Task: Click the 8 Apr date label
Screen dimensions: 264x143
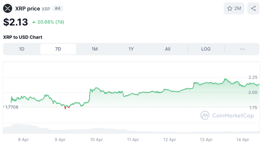Action: (23, 140)
